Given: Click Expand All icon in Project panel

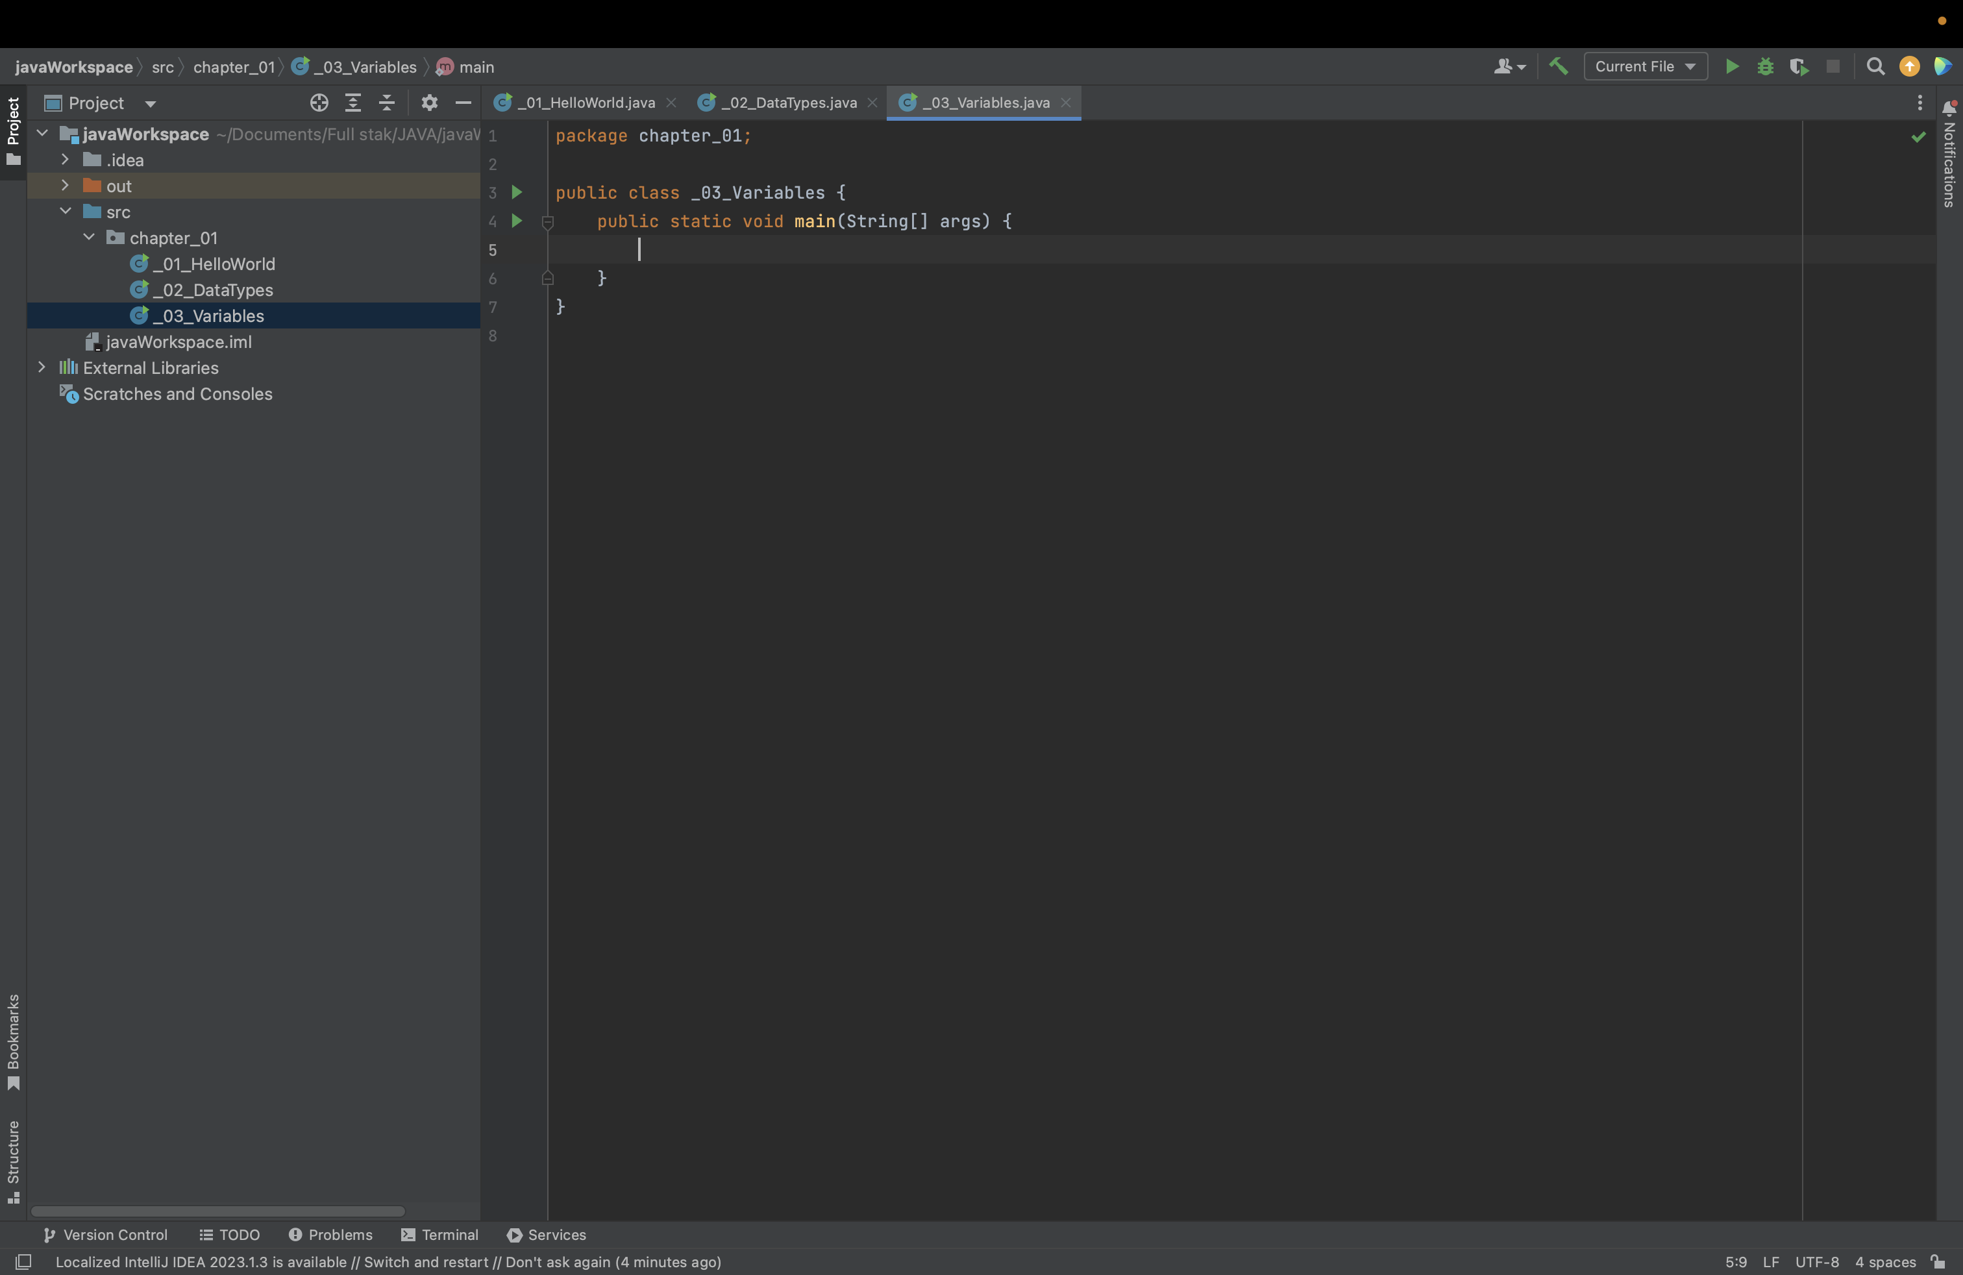Looking at the screenshot, I should click(x=353, y=103).
